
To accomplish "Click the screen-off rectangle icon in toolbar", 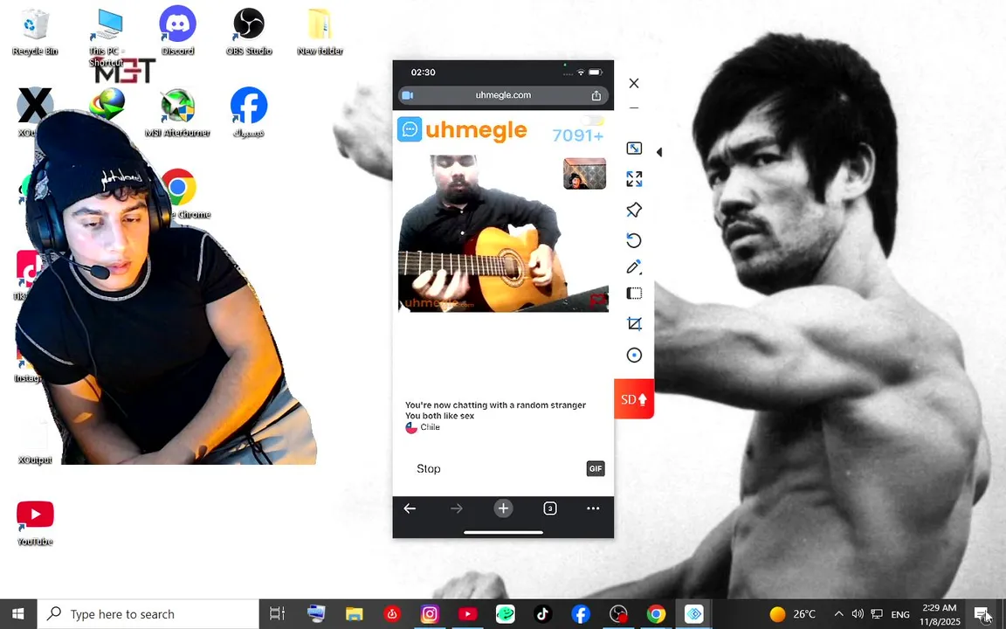I will click(634, 294).
